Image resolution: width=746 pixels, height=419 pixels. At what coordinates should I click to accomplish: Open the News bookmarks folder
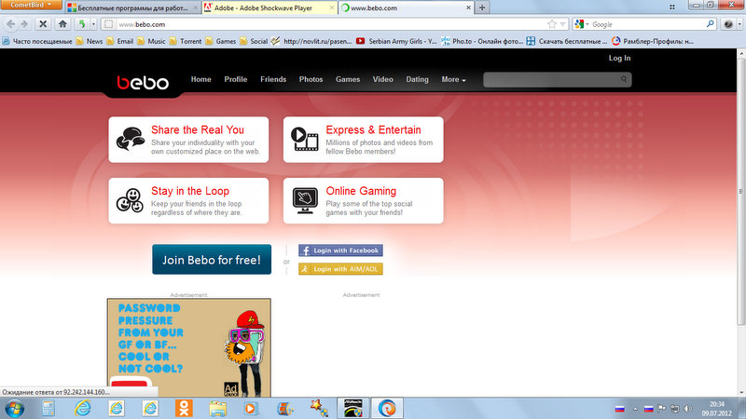[x=90, y=41]
